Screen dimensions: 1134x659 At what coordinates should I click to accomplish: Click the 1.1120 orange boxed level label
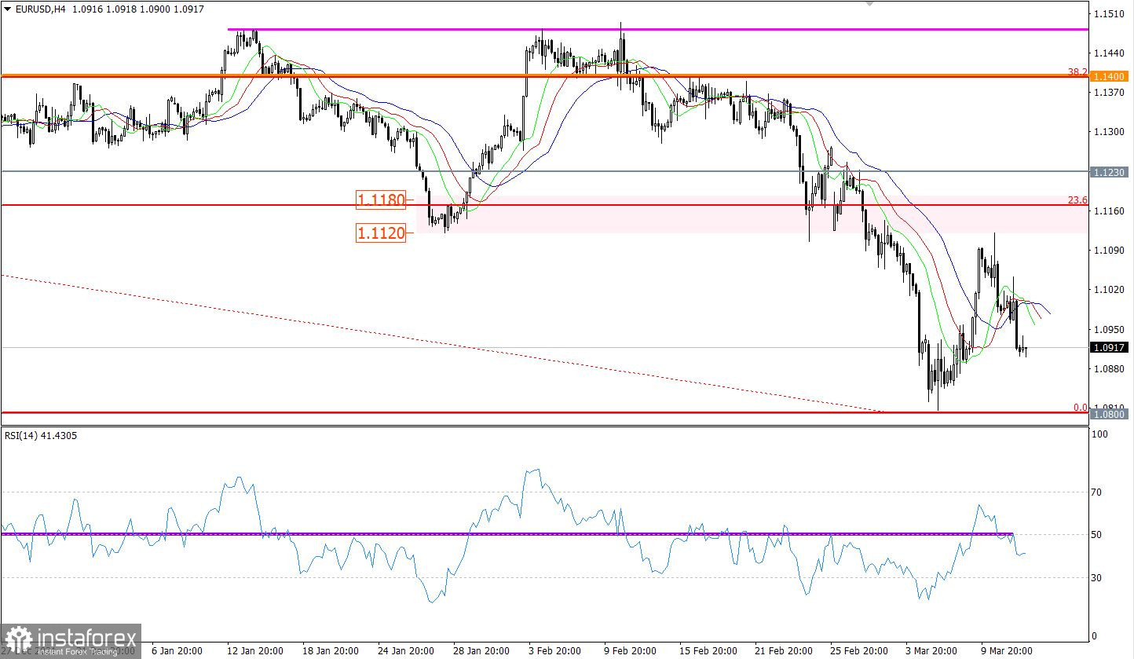point(381,232)
